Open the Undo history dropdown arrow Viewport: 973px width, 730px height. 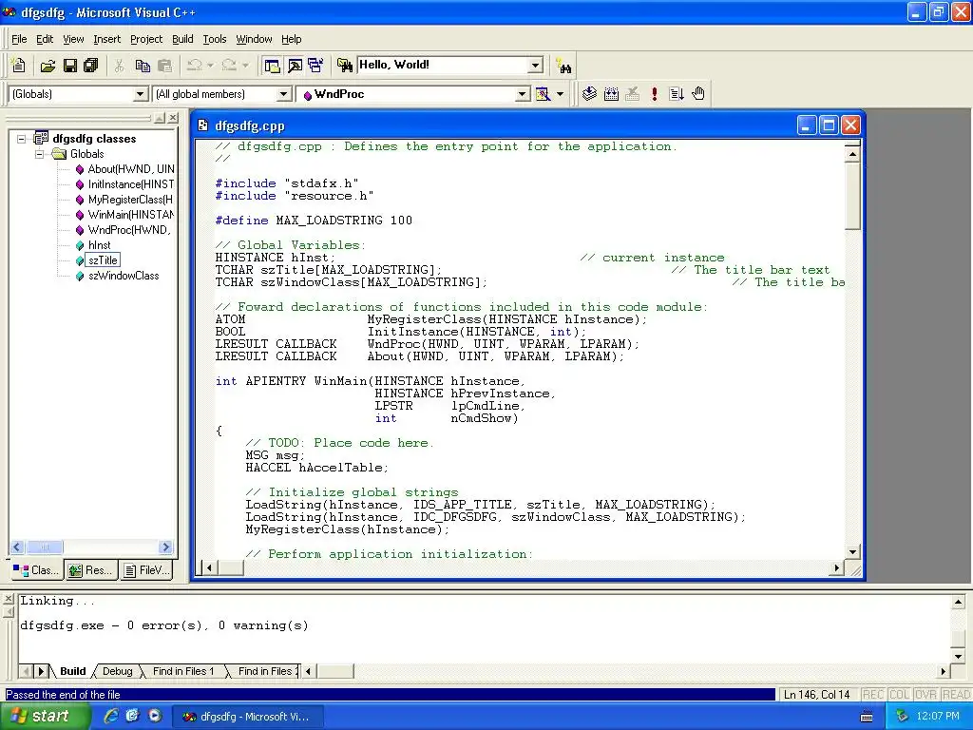(x=210, y=66)
